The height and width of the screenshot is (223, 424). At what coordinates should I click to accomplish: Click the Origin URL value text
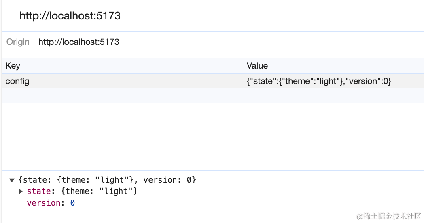[79, 42]
